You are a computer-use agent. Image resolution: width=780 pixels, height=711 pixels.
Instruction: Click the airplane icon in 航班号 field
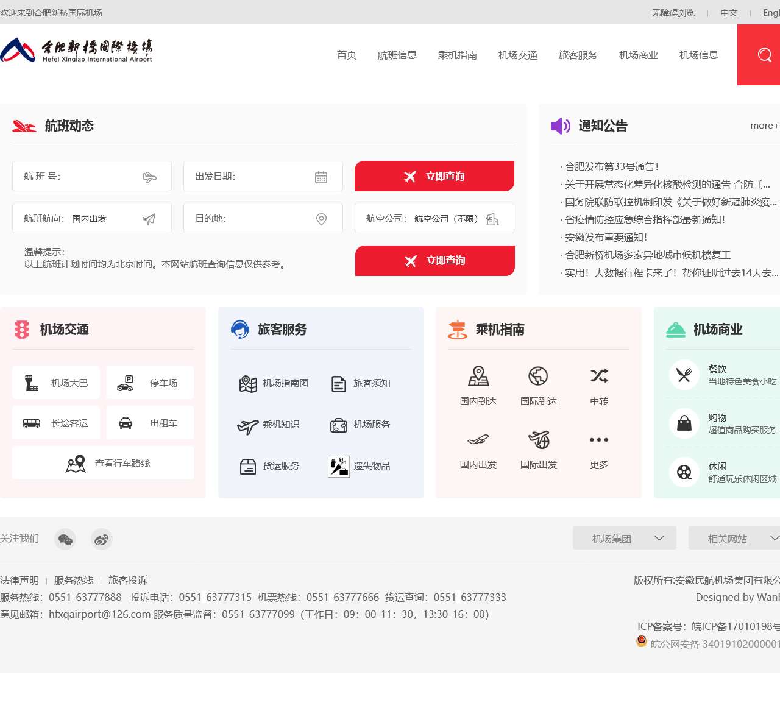pos(149,177)
